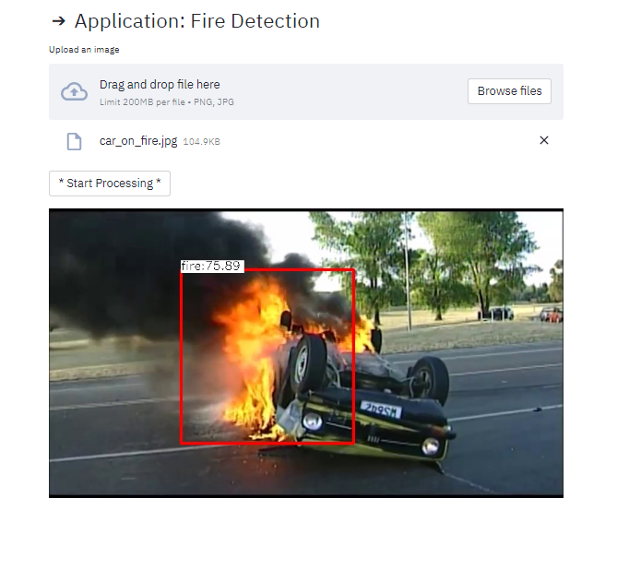
Task: Click the overturned car's license plate
Action: click(380, 409)
